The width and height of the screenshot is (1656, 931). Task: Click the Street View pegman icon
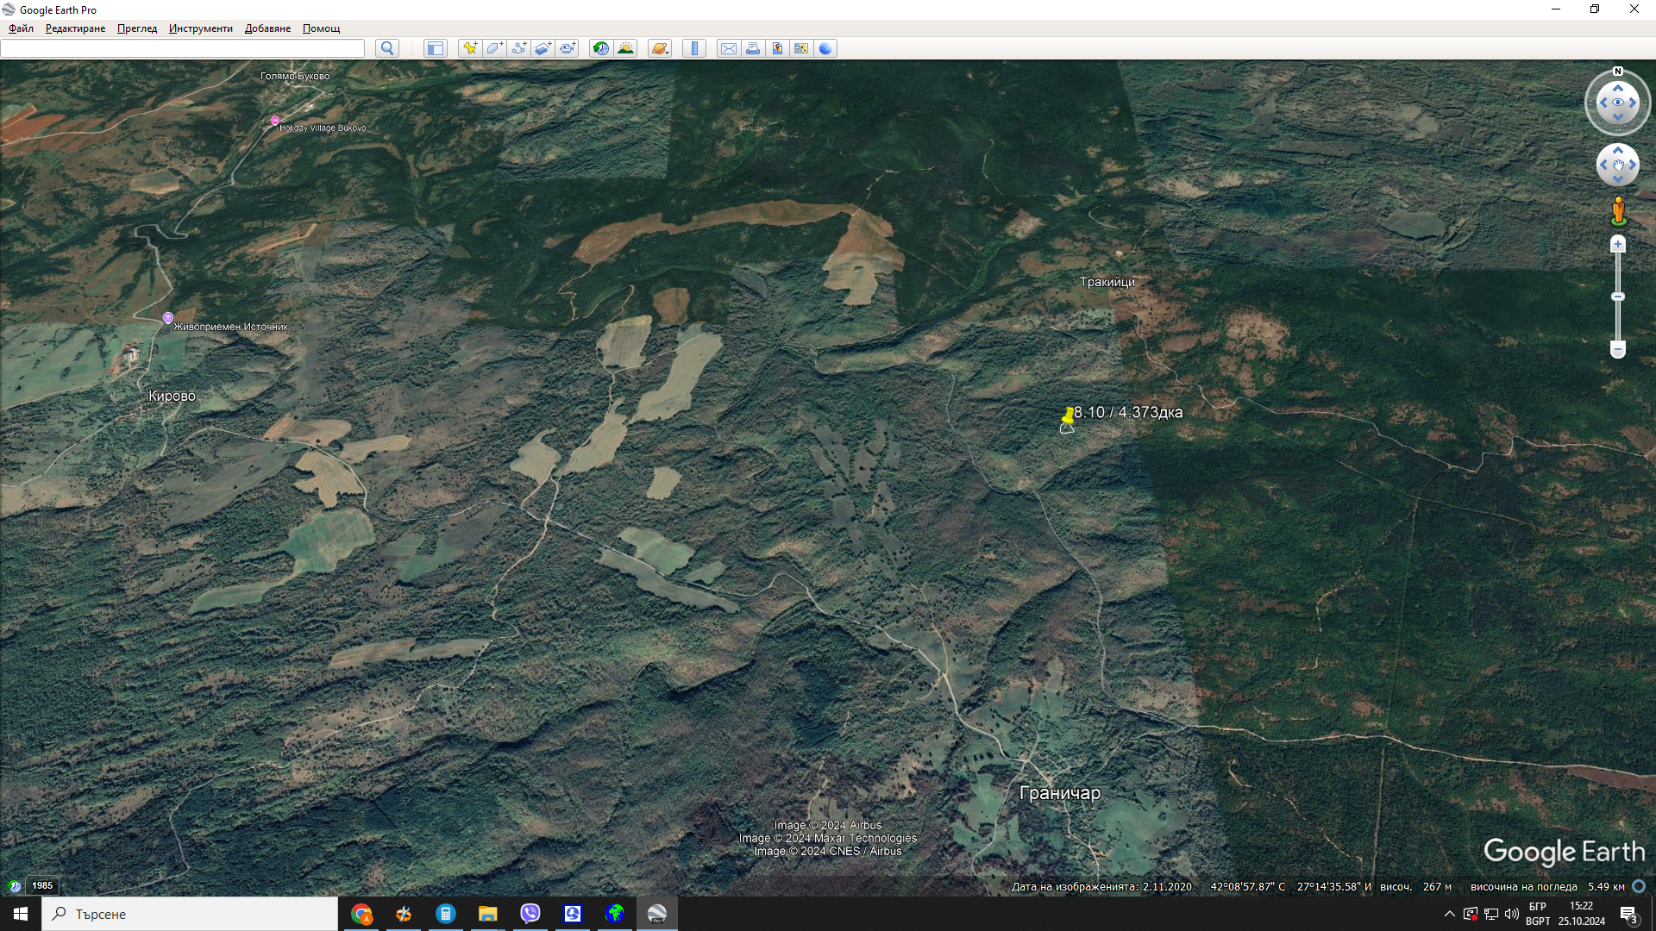[1618, 211]
